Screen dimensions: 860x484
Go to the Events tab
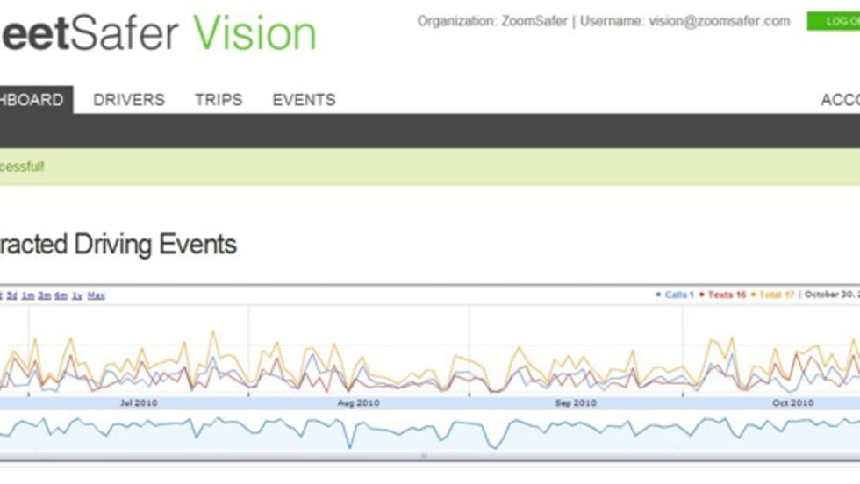(x=304, y=100)
